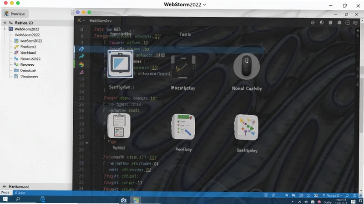Open the puzzle pieces icon

pos(246,127)
